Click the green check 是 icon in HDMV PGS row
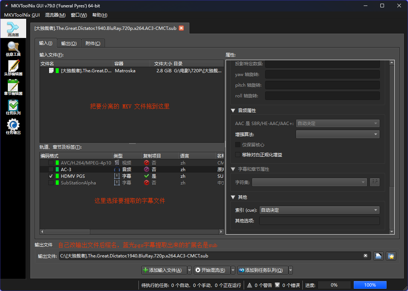Image resolution: width=408 pixels, height=291 pixels. pos(147,176)
